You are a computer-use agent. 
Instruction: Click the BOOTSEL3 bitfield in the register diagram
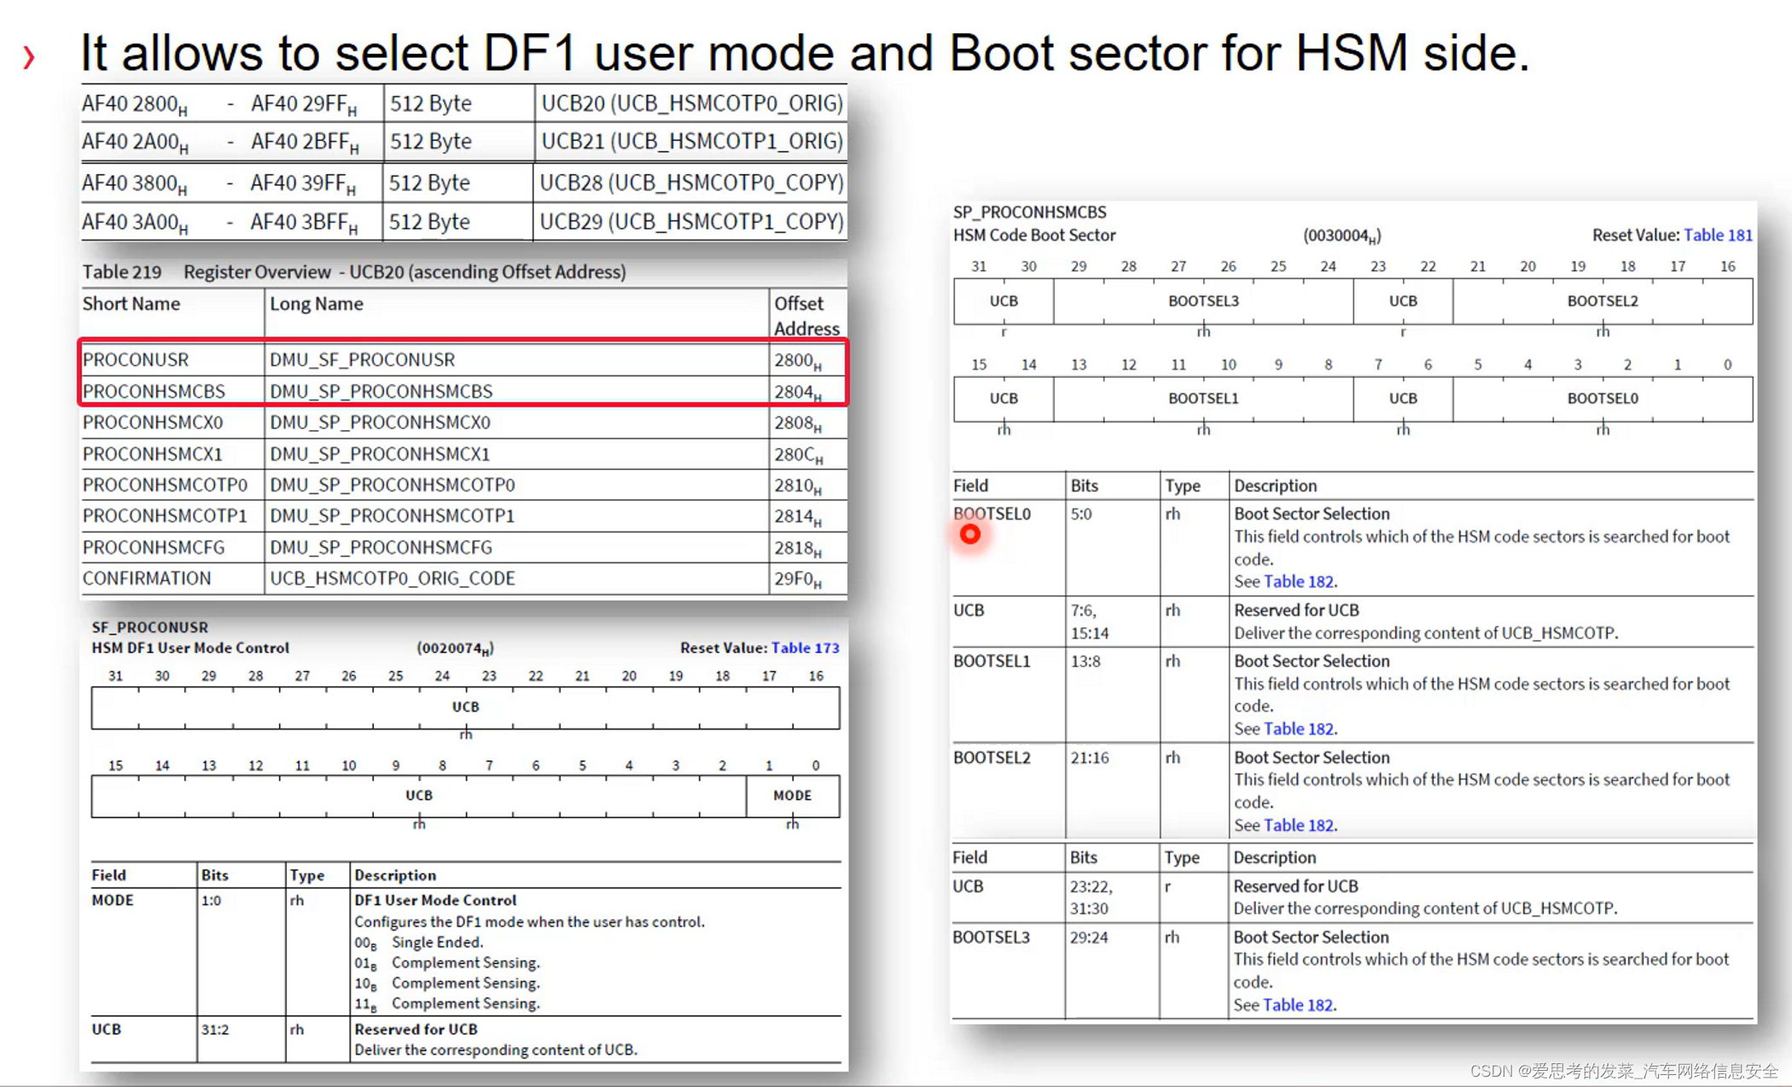coord(1202,301)
